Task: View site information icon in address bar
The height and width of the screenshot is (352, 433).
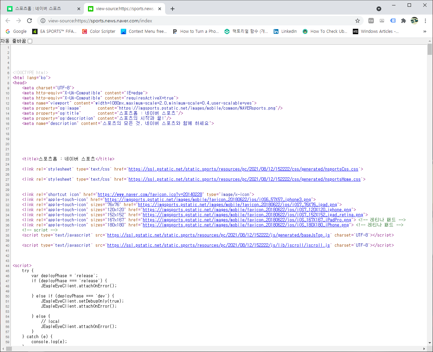Action: [x=43, y=21]
